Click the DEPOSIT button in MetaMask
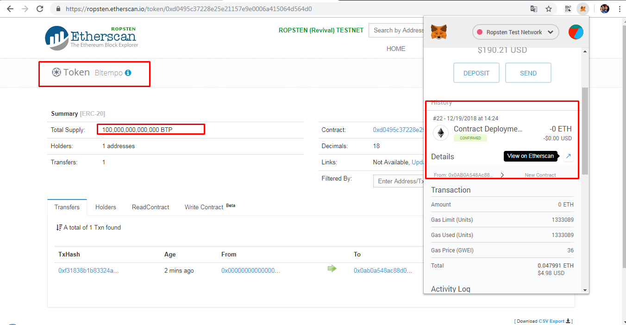The image size is (626, 325). point(476,73)
